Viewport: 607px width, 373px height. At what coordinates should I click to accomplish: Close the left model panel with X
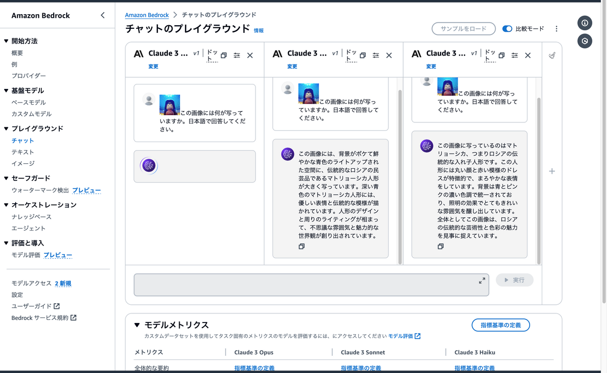coord(250,56)
